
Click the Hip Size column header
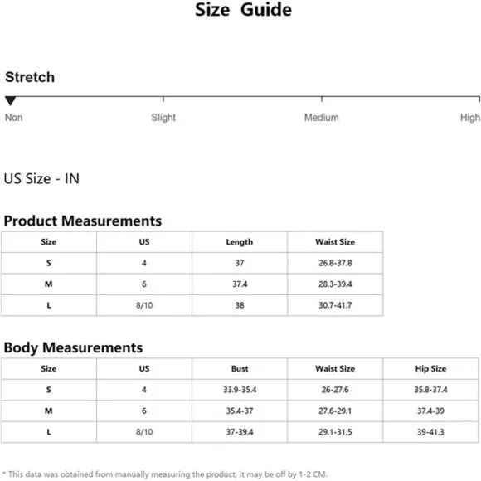(x=430, y=369)
